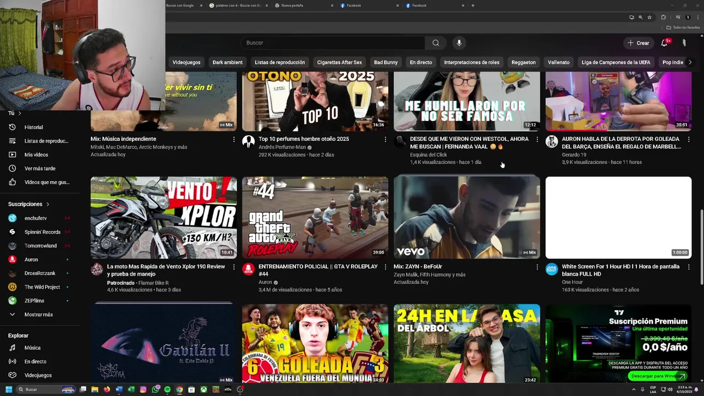
Task: Open Ver más tarde in sidebar
Action: (x=40, y=168)
